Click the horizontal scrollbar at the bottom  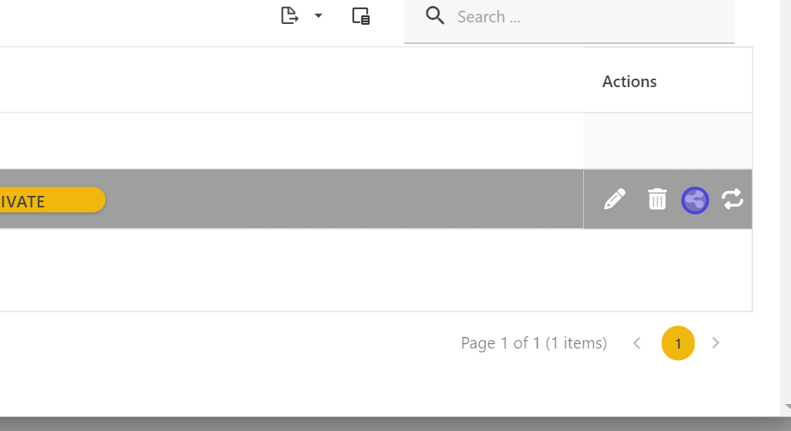click(x=386, y=424)
